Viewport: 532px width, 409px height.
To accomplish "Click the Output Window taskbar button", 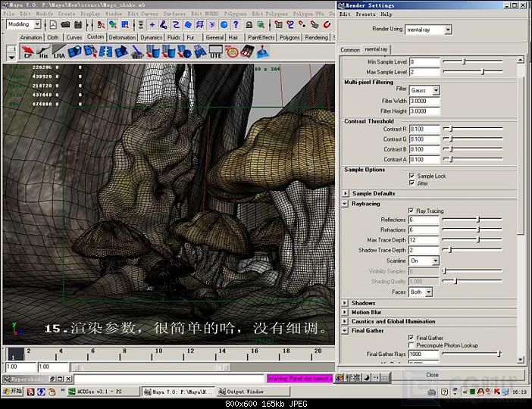I will coord(253,392).
